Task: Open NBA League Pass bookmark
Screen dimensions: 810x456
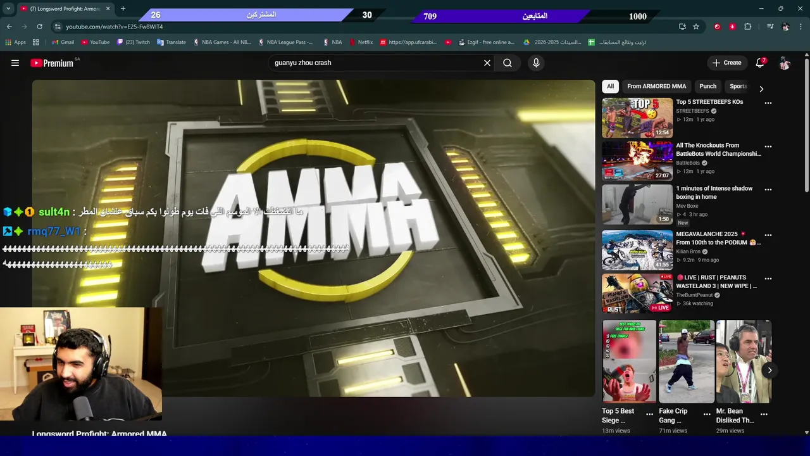Action: tap(285, 42)
